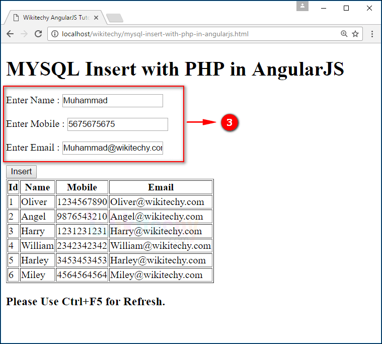Click the browser forward arrow
This screenshot has height=344, width=382.
click(x=24, y=34)
